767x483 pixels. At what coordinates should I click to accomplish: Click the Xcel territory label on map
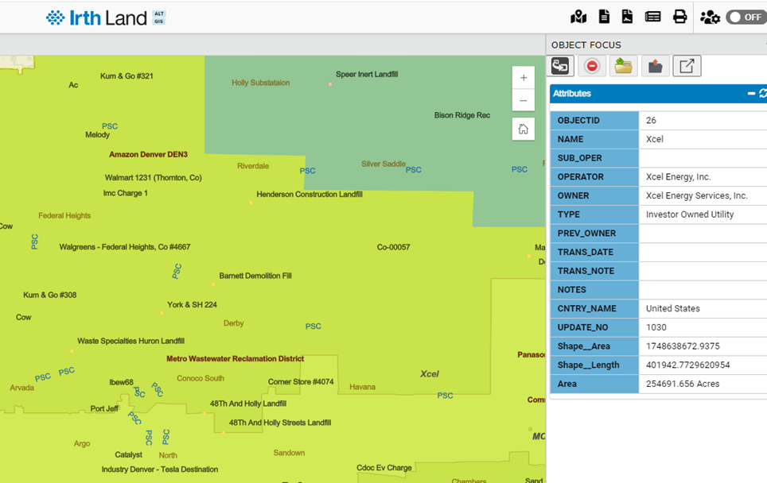tap(430, 374)
